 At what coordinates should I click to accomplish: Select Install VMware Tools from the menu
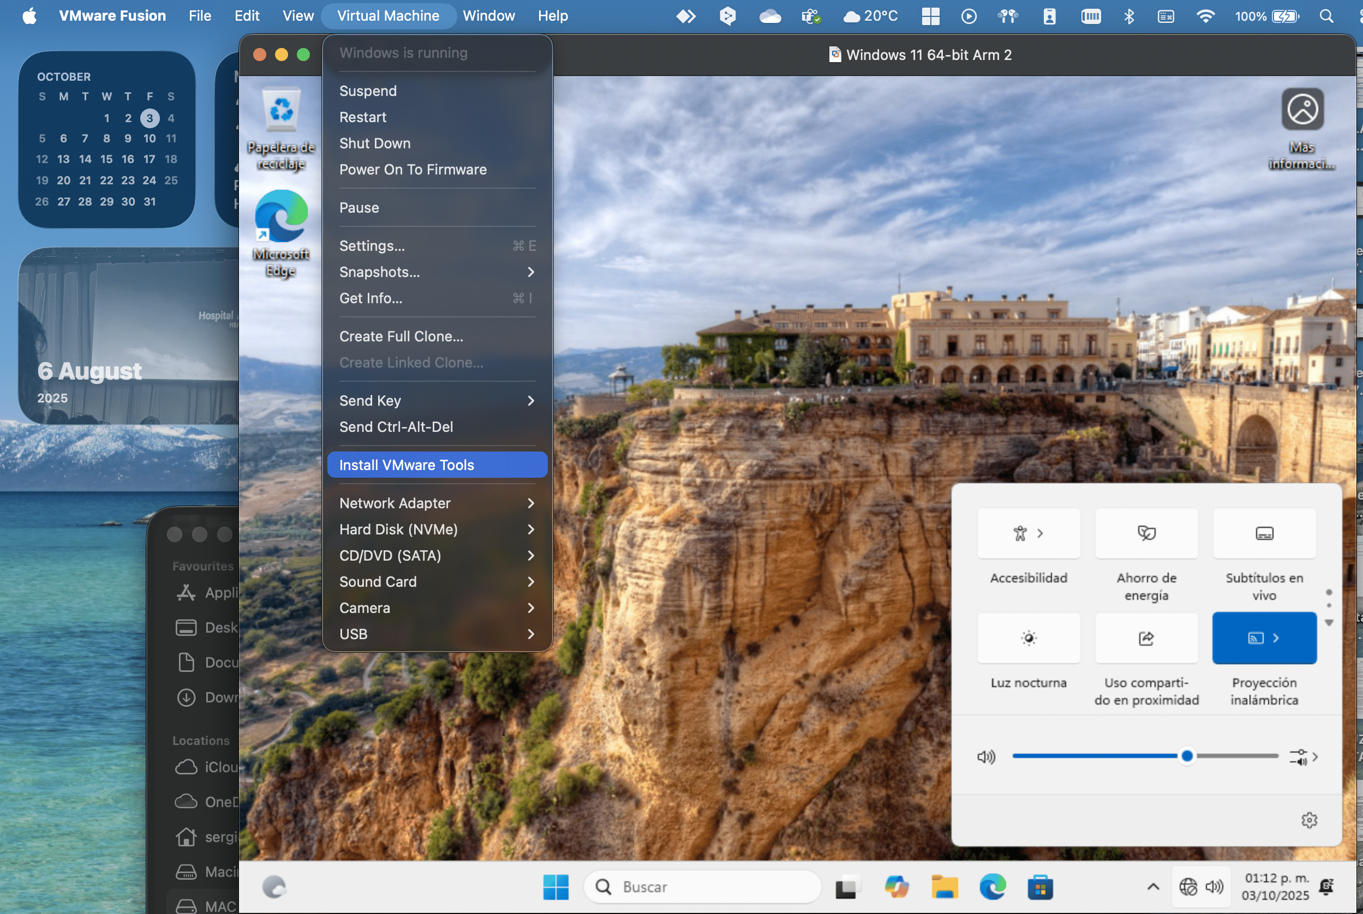(x=437, y=465)
